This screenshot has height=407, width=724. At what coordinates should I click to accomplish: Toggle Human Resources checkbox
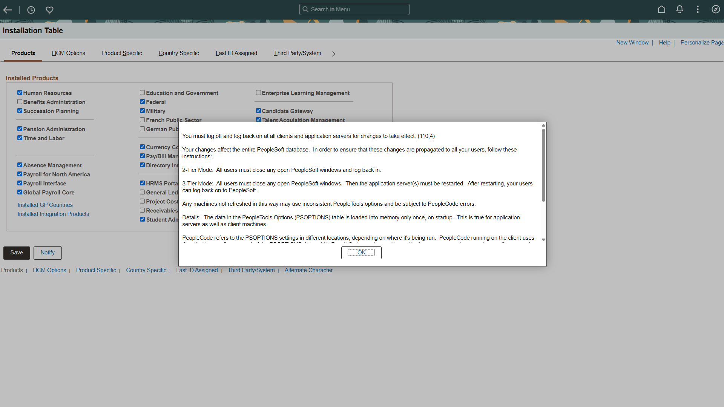(20, 93)
